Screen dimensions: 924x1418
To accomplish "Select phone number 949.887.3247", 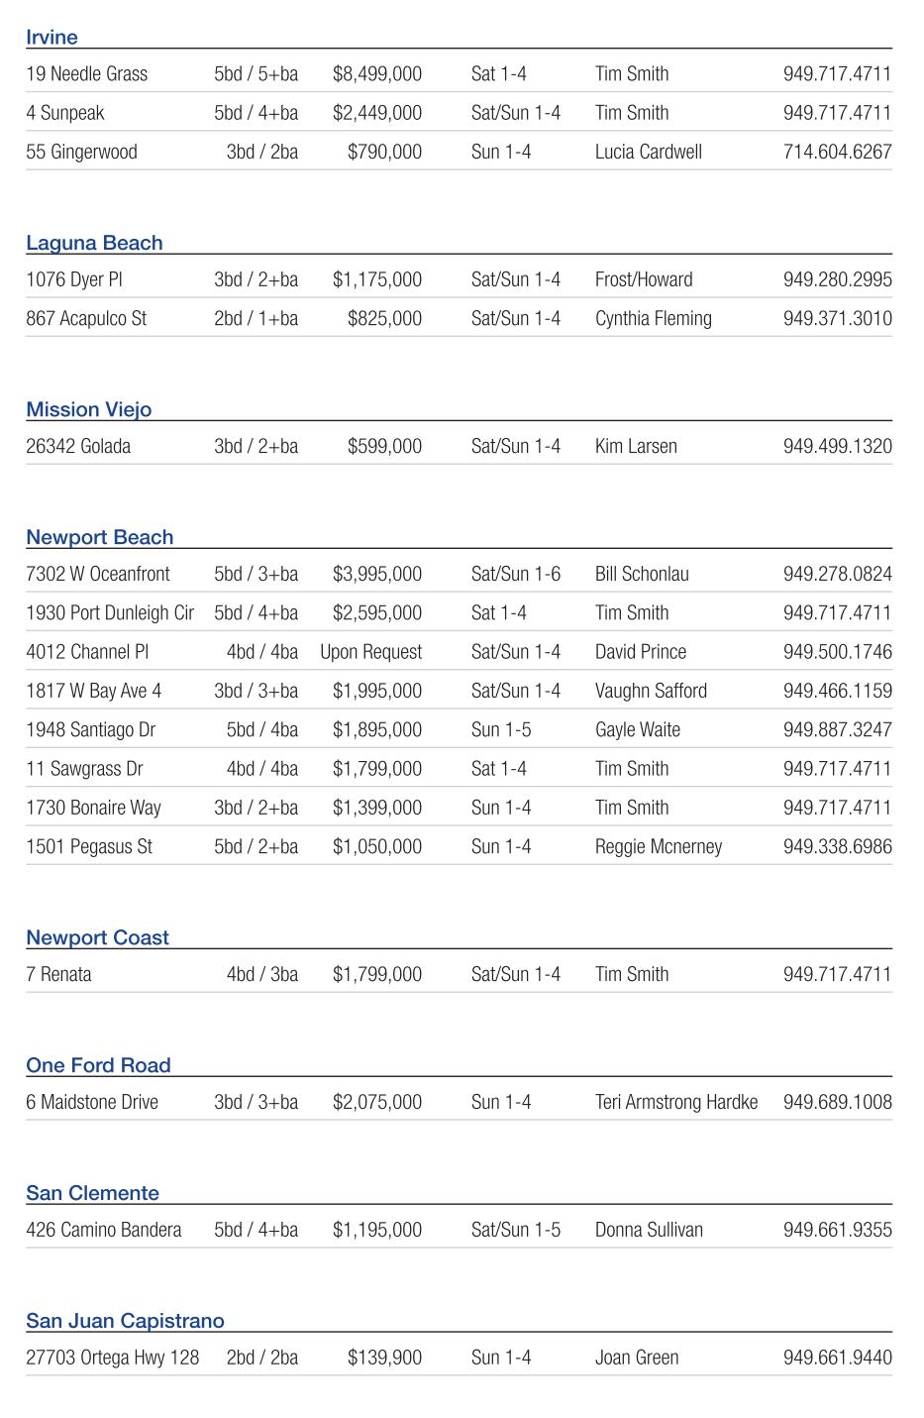I will [x=837, y=730].
